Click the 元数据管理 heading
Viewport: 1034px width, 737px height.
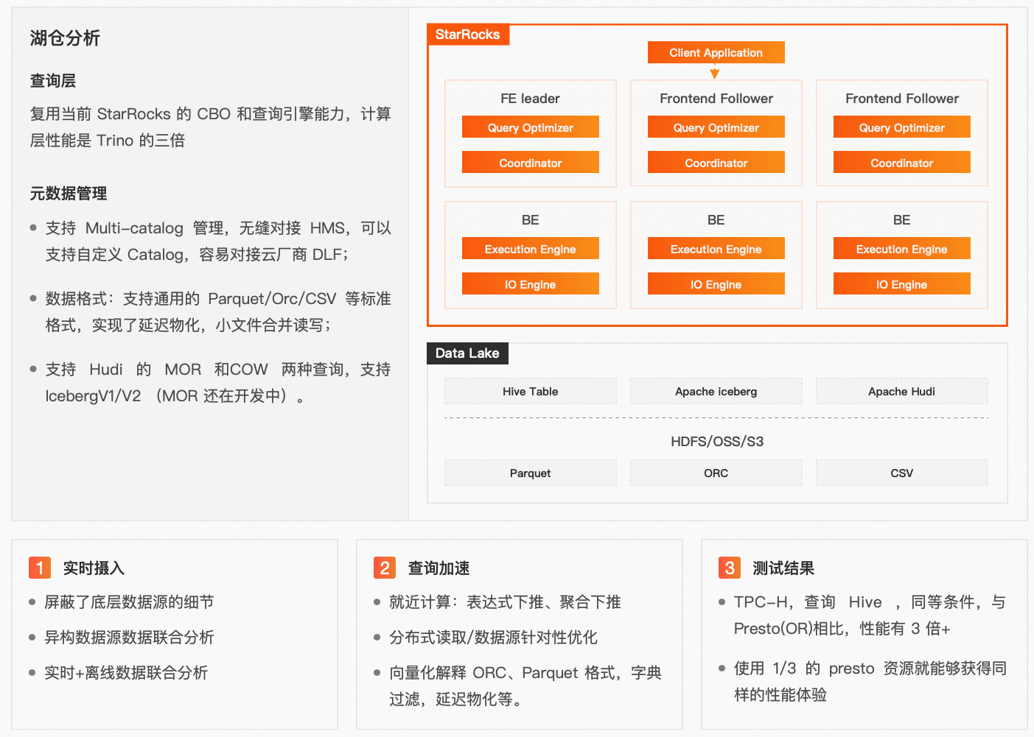click(x=69, y=194)
